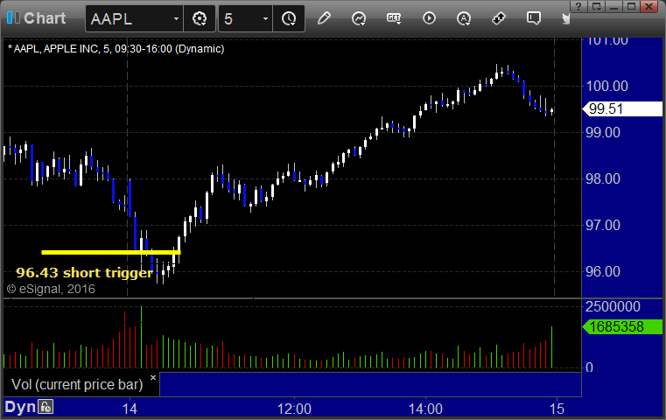This screenshot has width=666, height=420.
Task: Select the pencil drawing tools icon
Action: click(324, 18)
